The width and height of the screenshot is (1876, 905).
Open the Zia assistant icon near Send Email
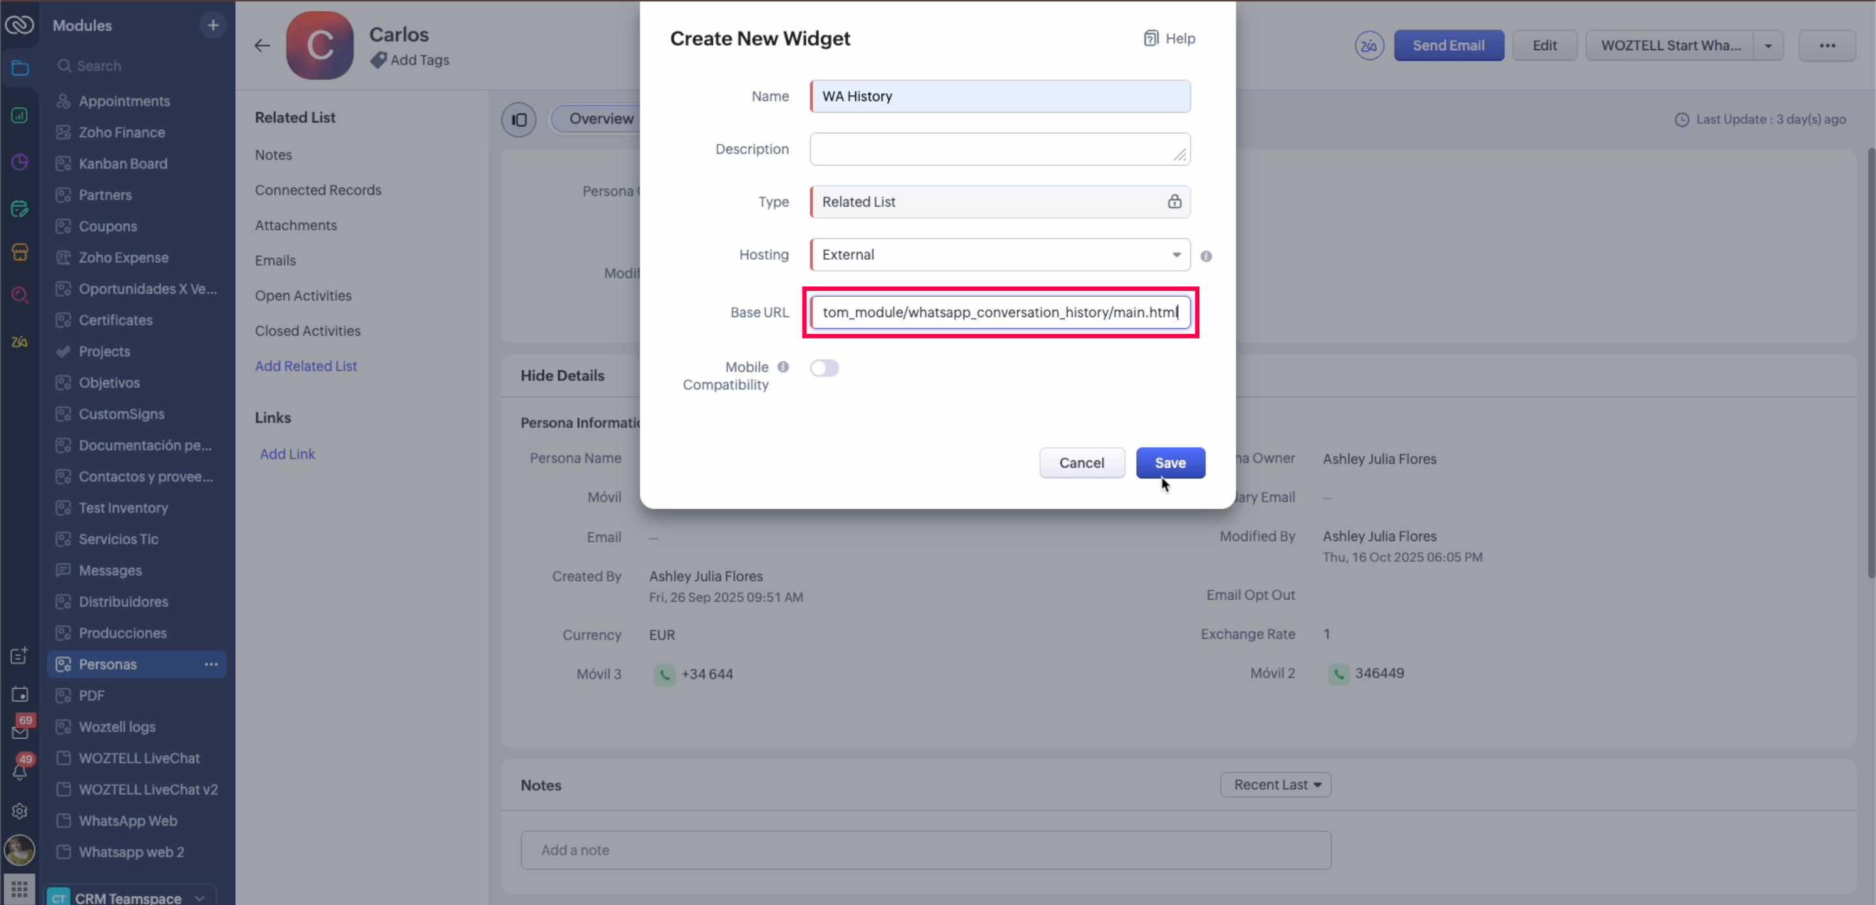coord(1369,46)
